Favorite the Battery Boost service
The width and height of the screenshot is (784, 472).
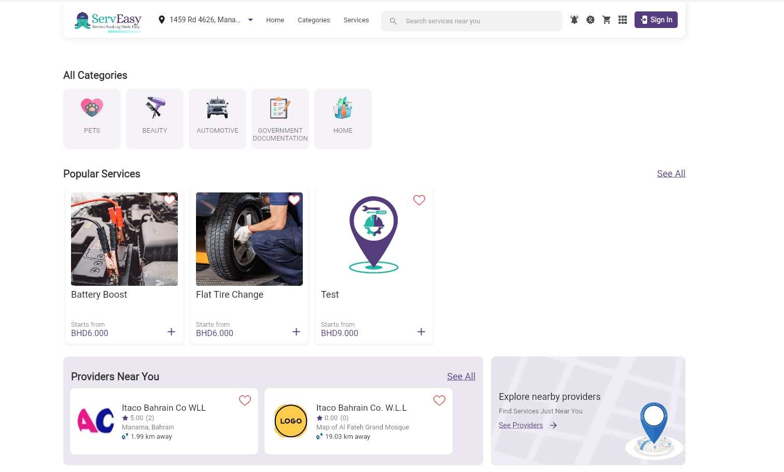click(x=169, y=200)
